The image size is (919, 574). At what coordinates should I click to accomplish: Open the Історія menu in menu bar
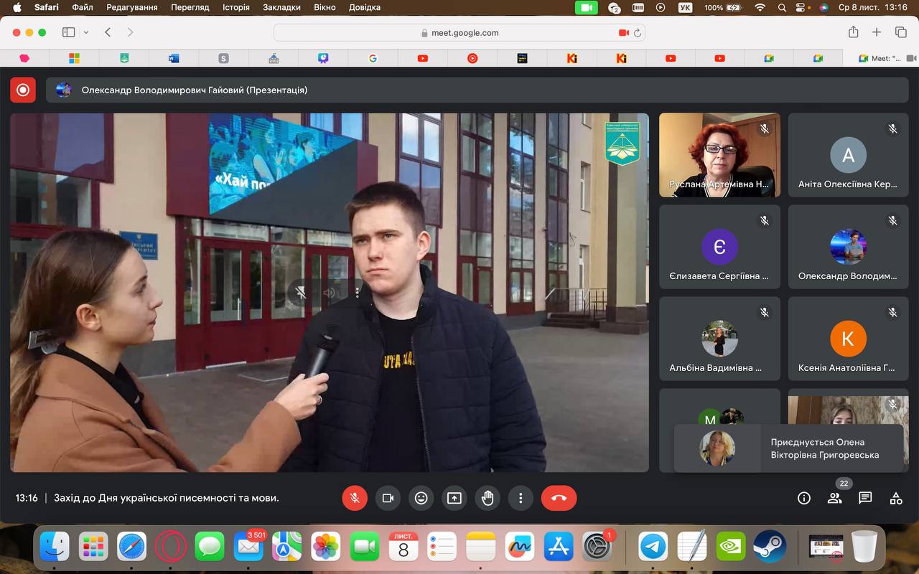point(235,7)
